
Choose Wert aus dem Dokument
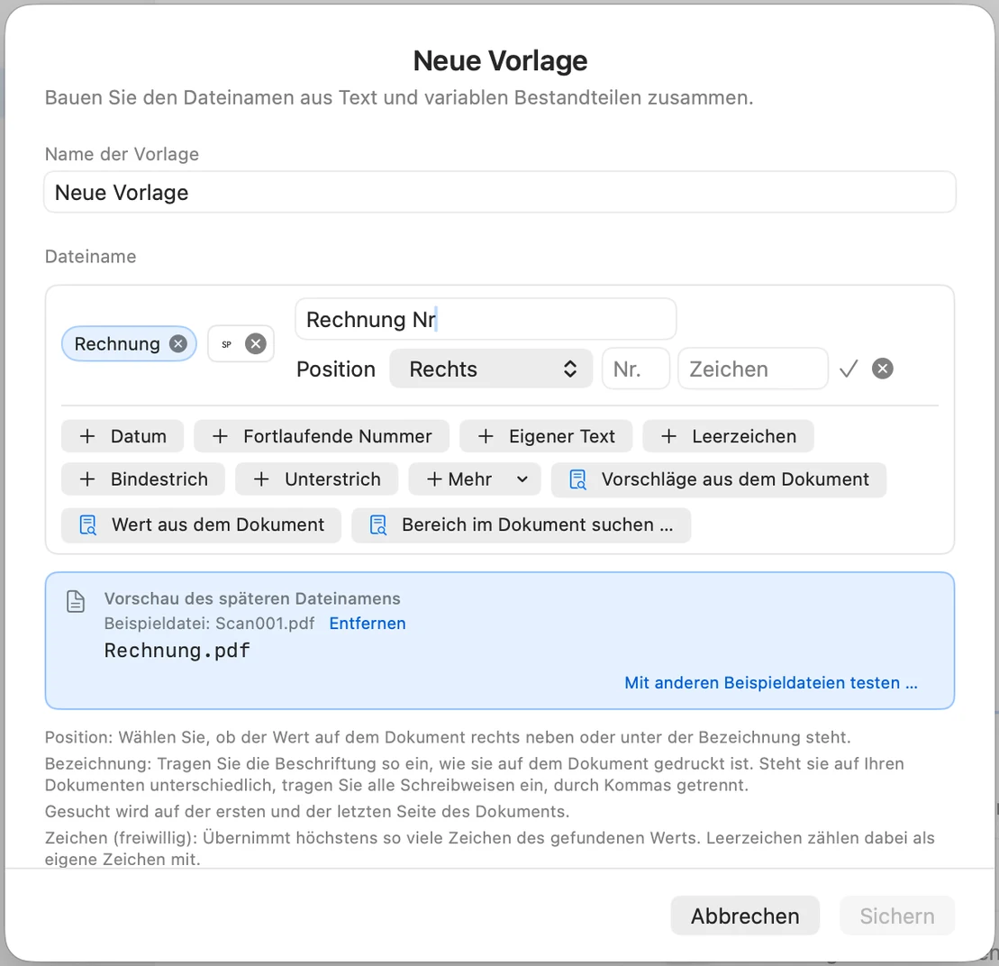(x=201, y=525)
